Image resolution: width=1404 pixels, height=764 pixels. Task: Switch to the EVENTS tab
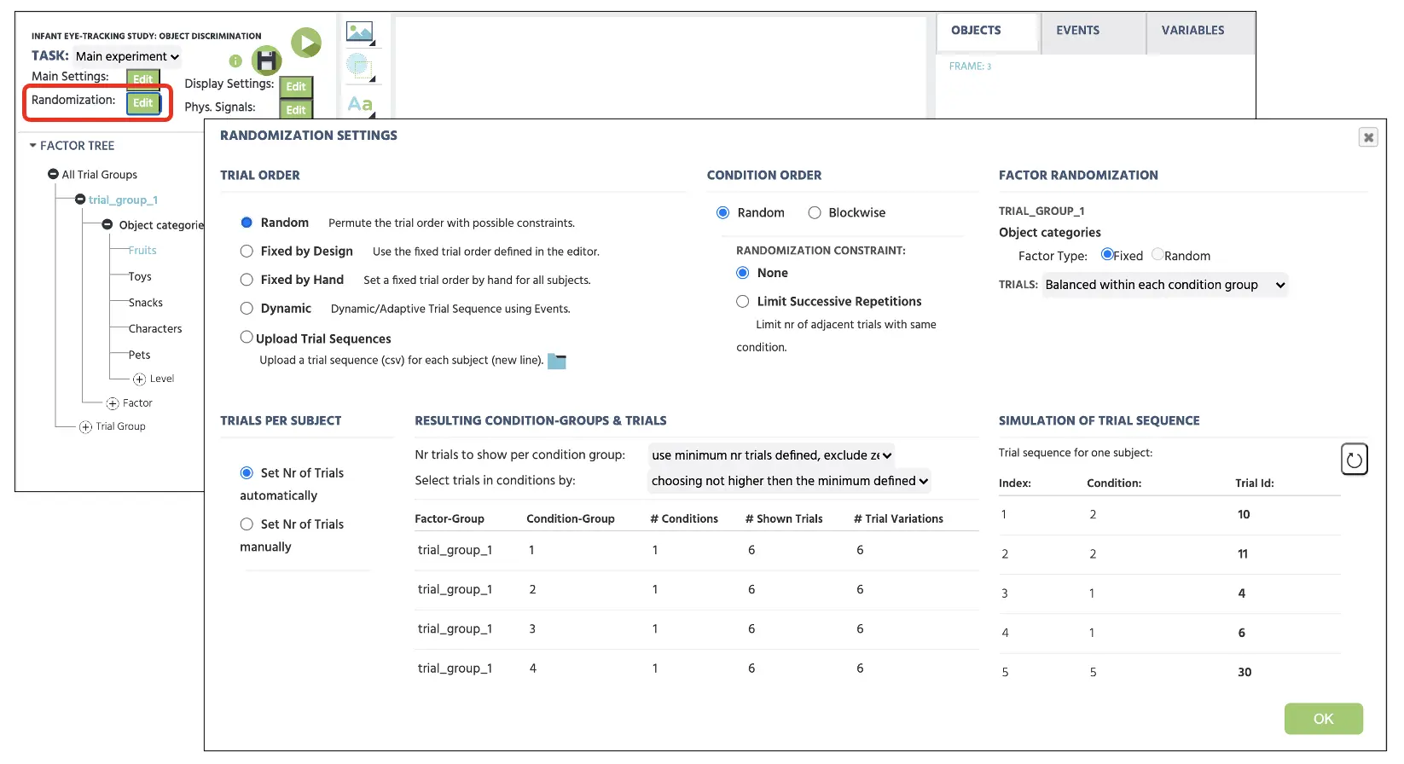1094,34
